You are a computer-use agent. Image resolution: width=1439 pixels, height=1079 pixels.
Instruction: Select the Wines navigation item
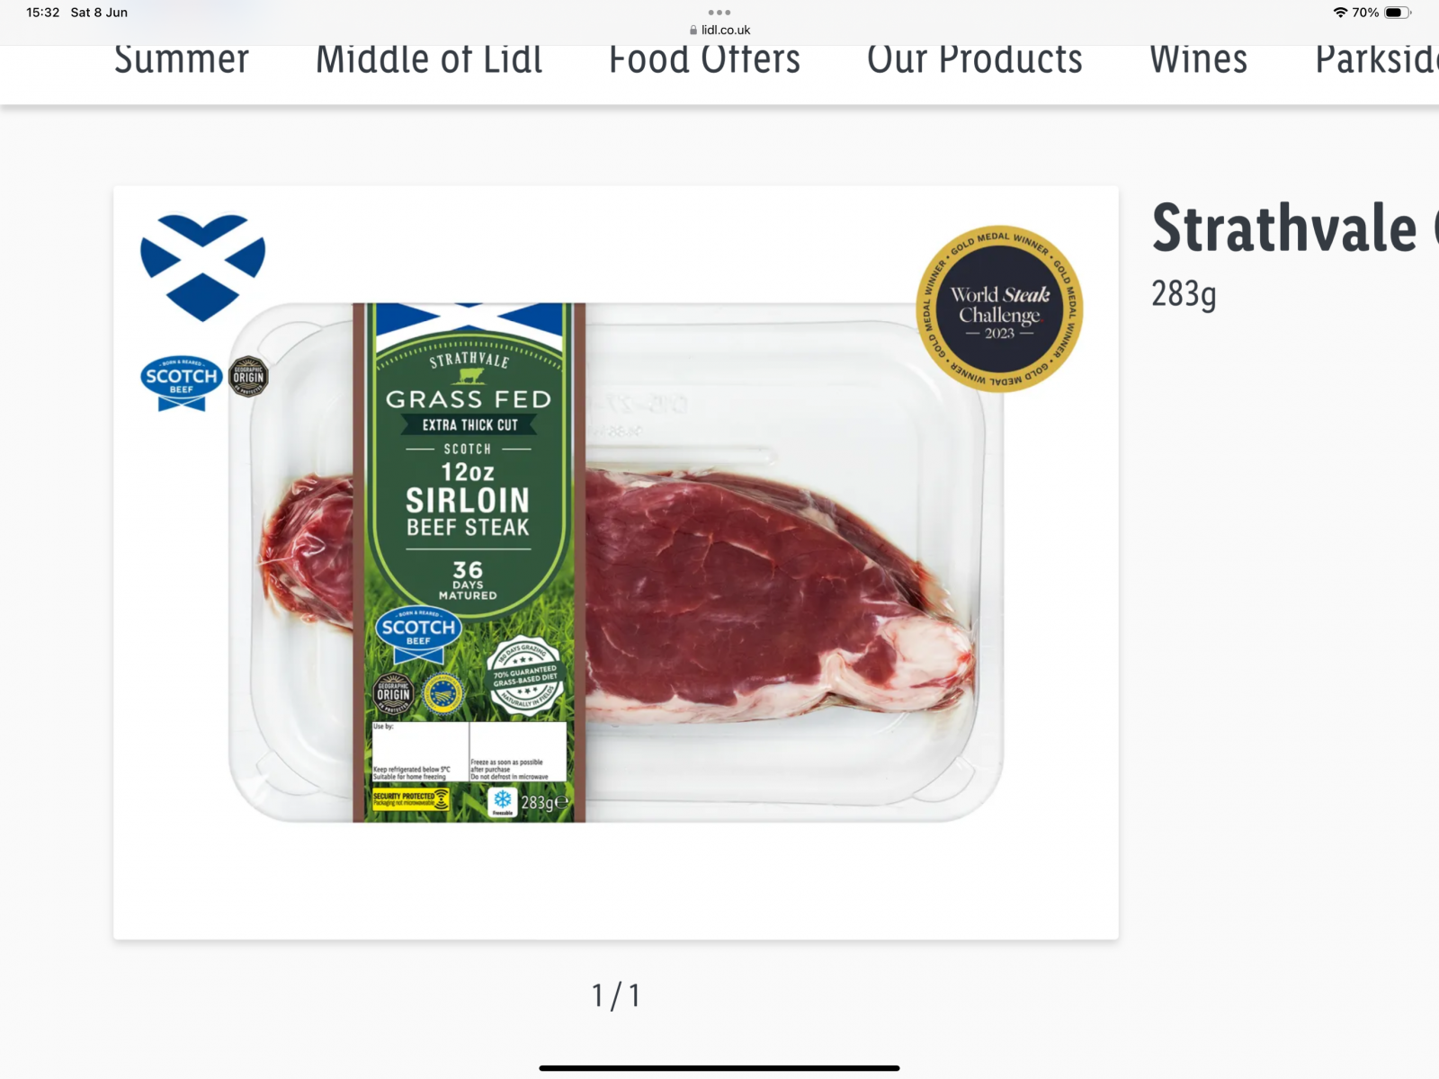[x=1198, y=60]
